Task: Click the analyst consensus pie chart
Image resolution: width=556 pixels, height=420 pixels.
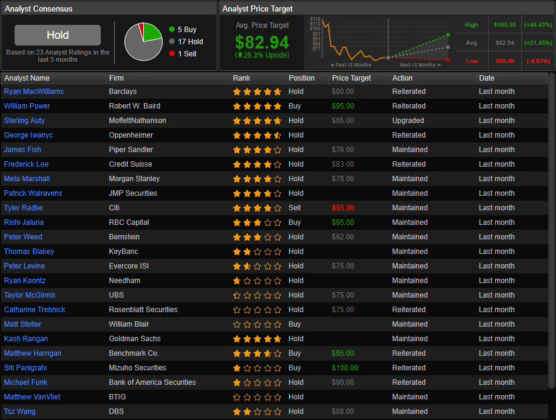Action: point(143,42)
